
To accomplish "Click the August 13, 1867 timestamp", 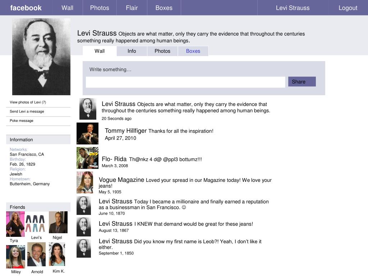I will pos(114,230).
